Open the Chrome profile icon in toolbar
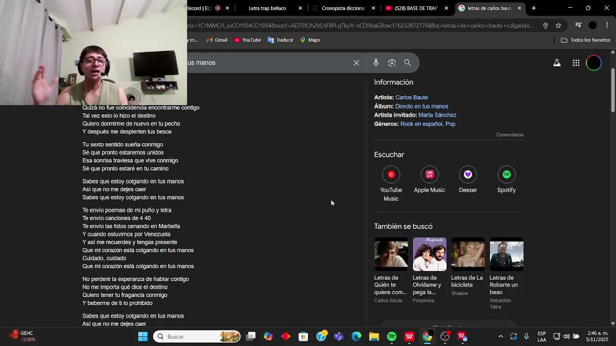This screenshot has width=616, height=346. 593,25
